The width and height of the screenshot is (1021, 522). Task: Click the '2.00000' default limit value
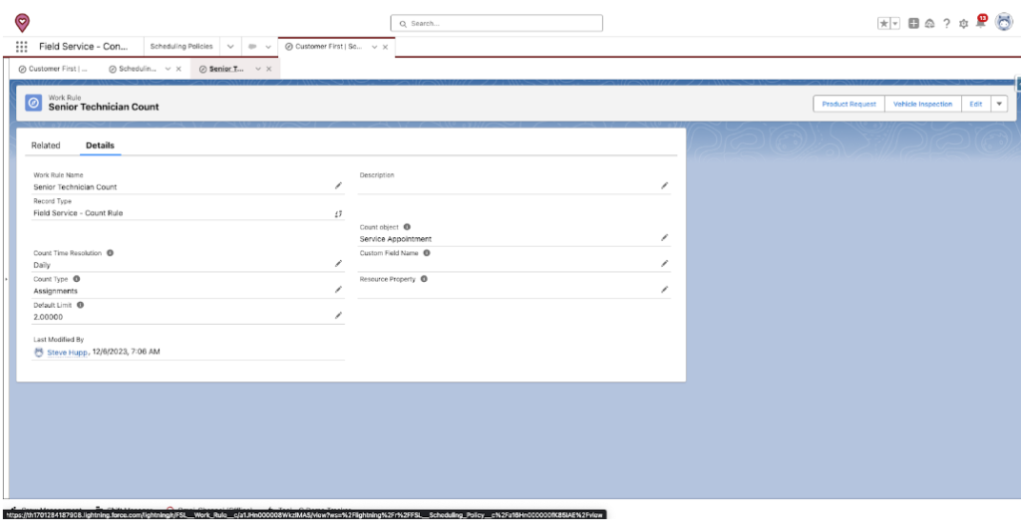[48, 317]
